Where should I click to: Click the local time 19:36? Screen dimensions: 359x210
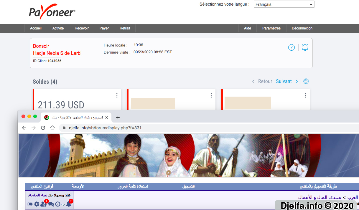pos(138,45)
